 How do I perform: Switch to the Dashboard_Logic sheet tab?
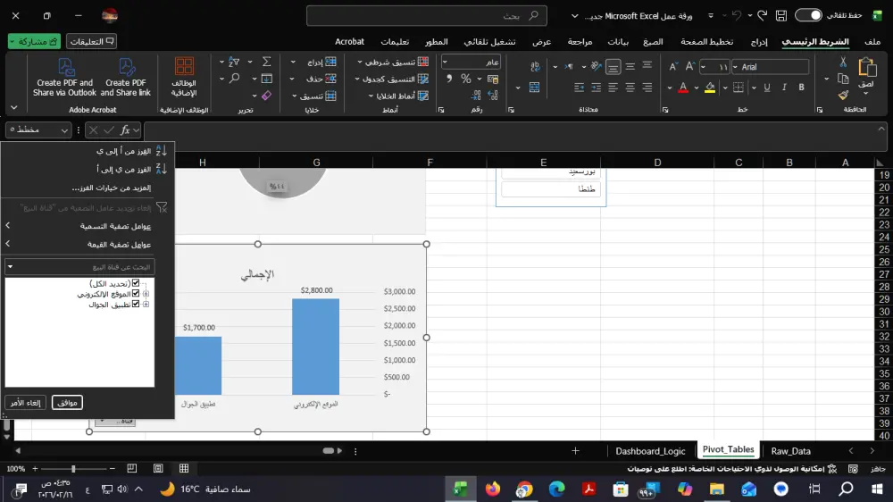650,451
